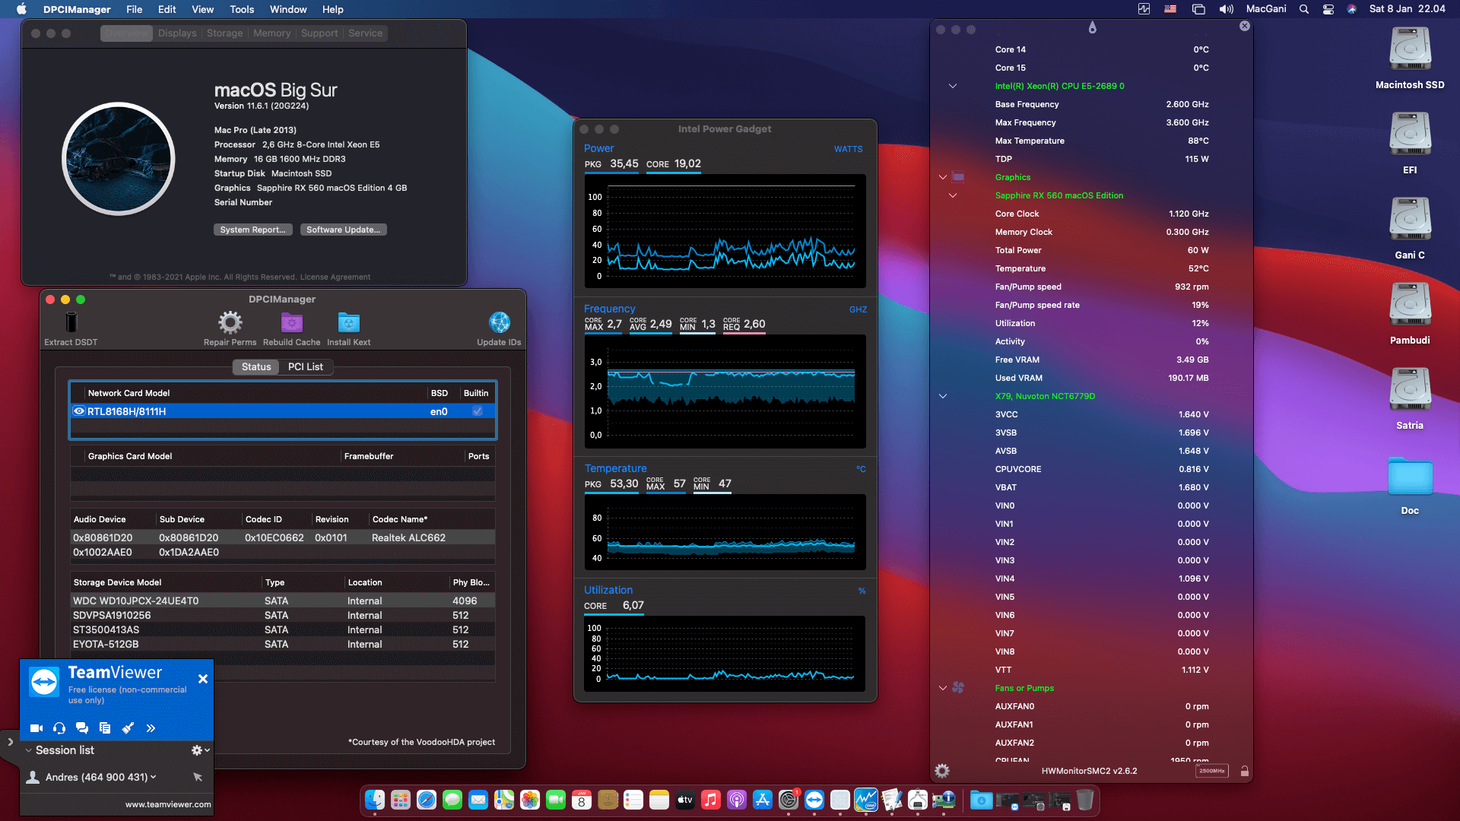Select the Realtek ALC662 audio device row
1460x821 pixels.
click(282, 537)
